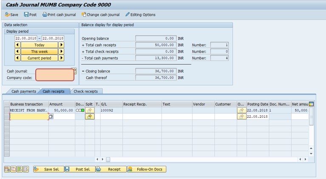Click the Amount cell of the empty row
The height and width of the screenshot is (179, 326).
(x=64, y=116)
